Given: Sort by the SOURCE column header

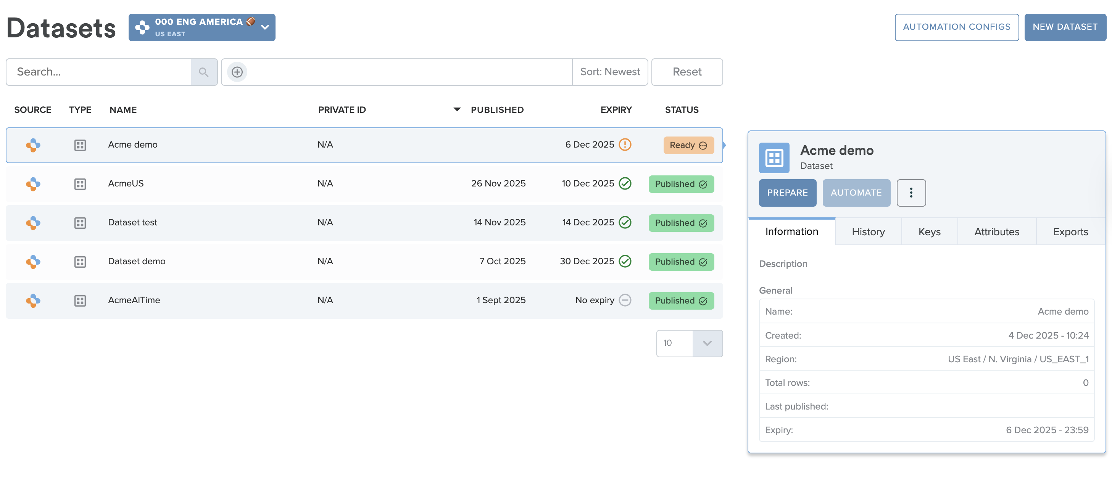Looking at the screenshot, I should [33, 110].
